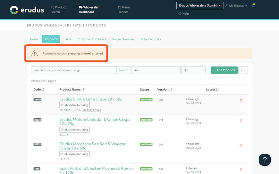Open Spicy Pork and Chicken Flavoured Ramen
This screenshot has width=279, height=174.
[97, 170]
